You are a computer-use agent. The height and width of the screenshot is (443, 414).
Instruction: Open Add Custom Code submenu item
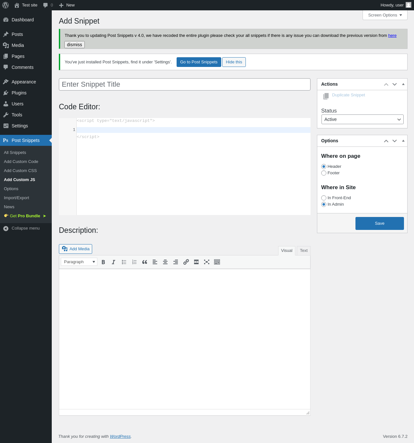[21, 162]
